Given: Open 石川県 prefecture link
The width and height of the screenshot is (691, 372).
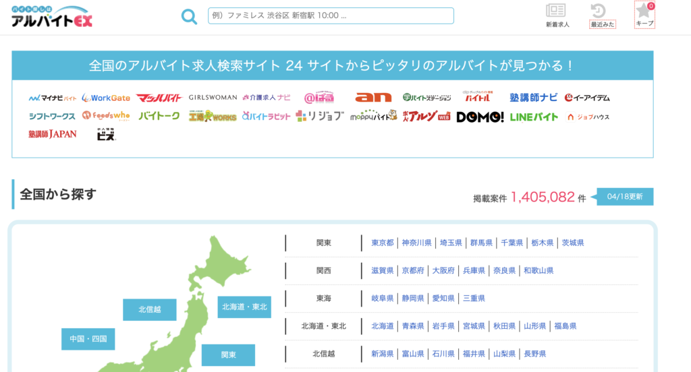Looking at the screenshot, I should point(443,354).
